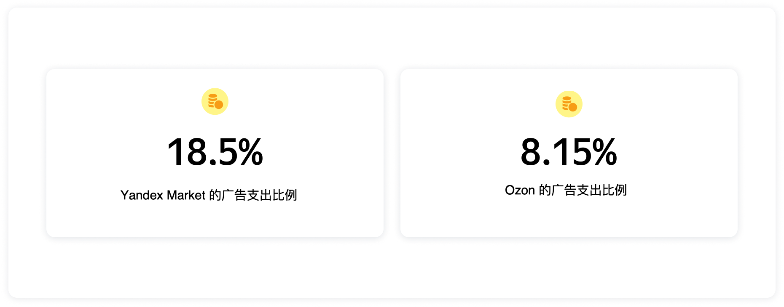Select the yellow circle icon in Yandex Market card
Image resolution: width=784 pixels, height=307 pixels.
(x=215, y=101)
